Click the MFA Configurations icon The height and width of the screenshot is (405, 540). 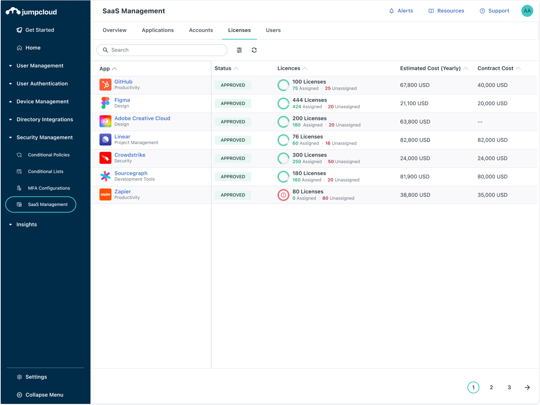click(19, 188)
